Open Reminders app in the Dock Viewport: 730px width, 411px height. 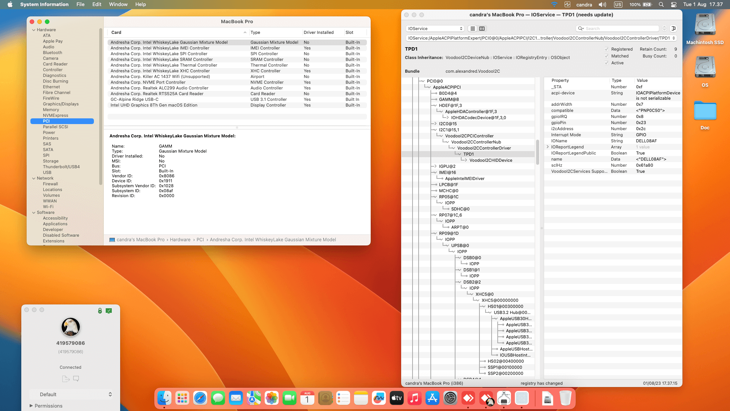tap(343, 398)
